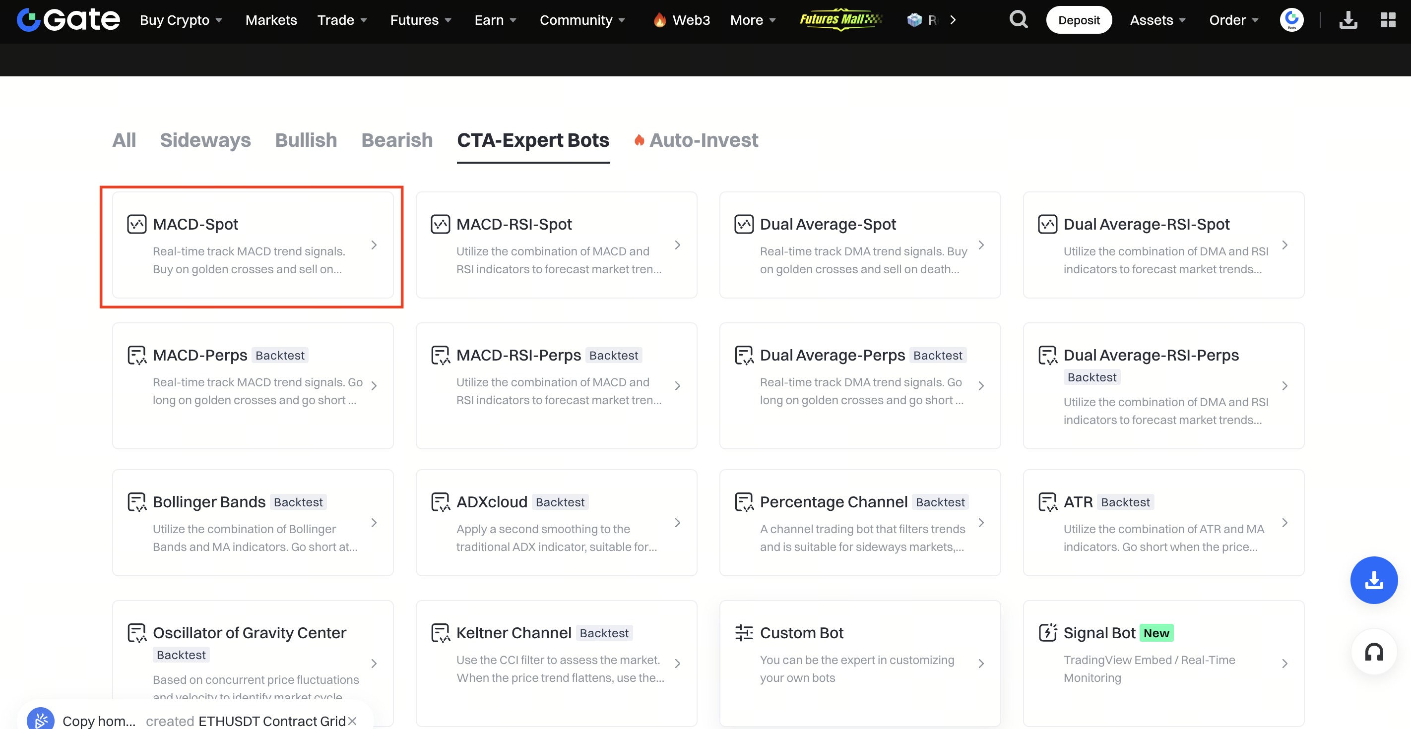Close the ETHUSDT Contract Grid notification

click(352, 721)
